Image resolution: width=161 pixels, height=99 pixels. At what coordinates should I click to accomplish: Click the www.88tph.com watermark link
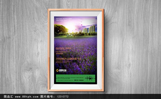coord(27,96)
